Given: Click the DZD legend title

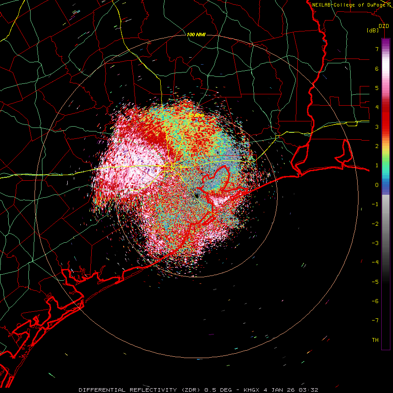Looking at the screenshot, I should 383,26.
